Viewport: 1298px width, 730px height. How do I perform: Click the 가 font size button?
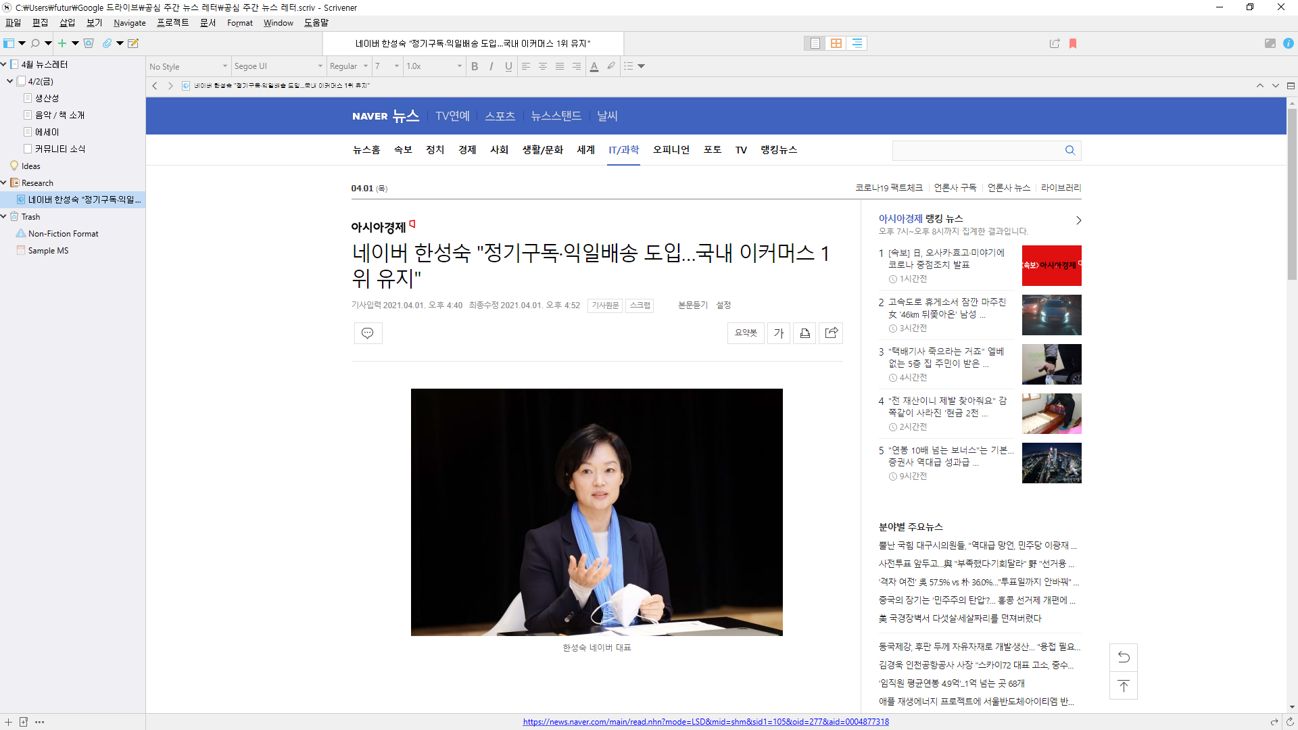coord(779,333)
